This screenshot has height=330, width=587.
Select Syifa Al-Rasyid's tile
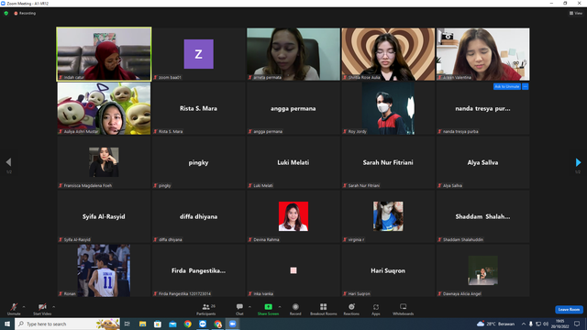click(104, 216)
